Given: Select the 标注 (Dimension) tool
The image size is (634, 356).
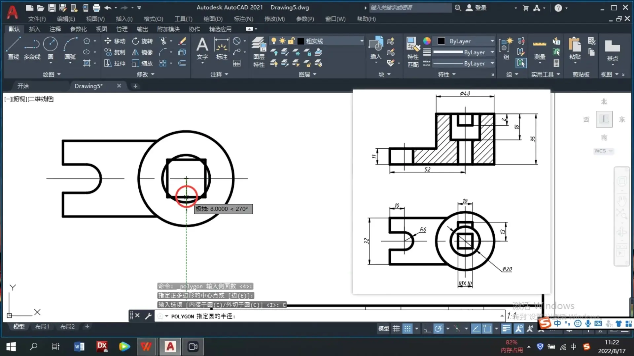Looking at the screenshot, I should pyautogui.click(x=222, y=48).
